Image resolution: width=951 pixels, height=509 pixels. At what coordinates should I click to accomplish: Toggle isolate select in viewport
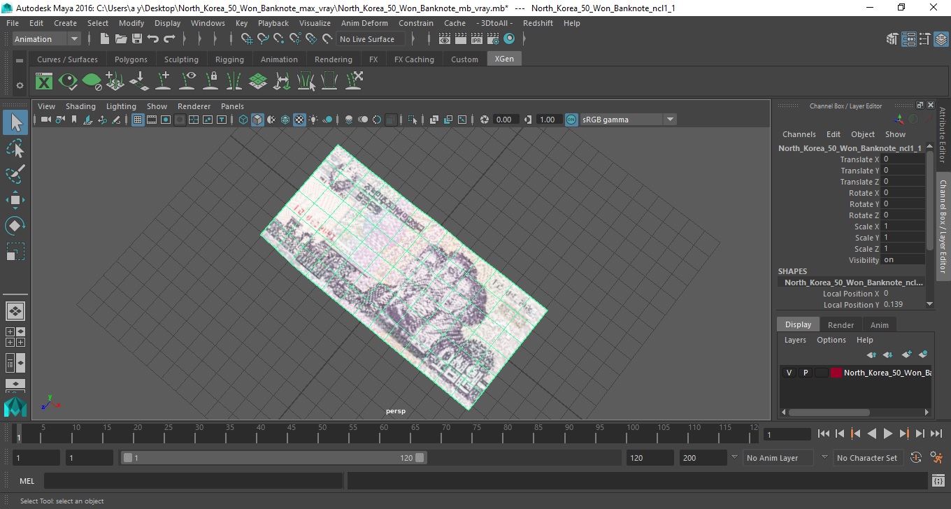[413, 120]
